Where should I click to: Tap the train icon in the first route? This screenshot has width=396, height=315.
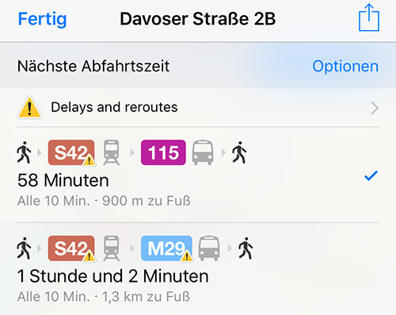(112, 152)
